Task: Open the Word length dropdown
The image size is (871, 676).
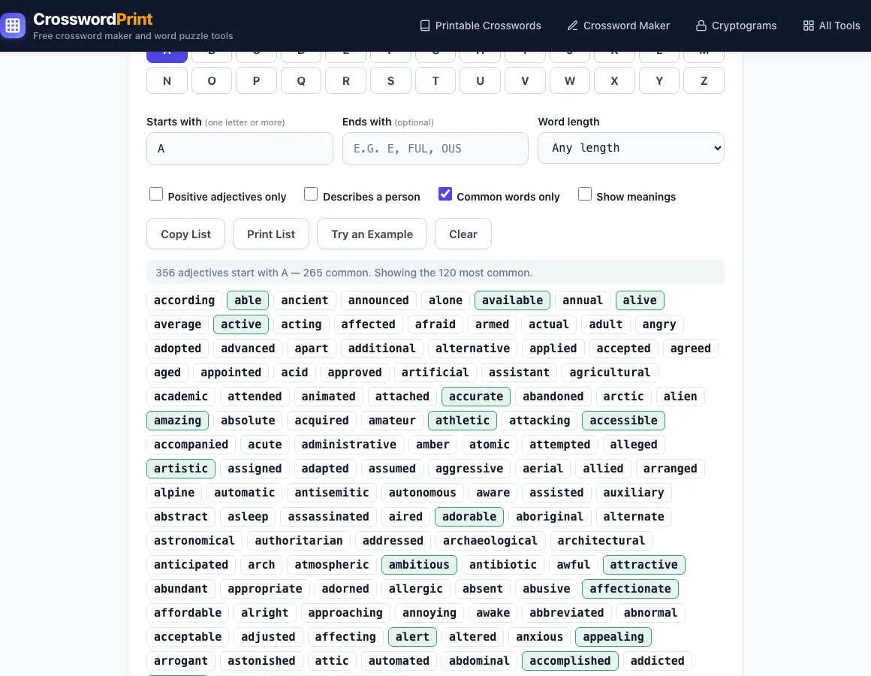Action: pyautogui.click(x=631, y=148)
